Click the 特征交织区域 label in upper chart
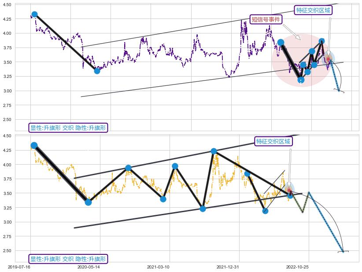 (x=313, y=10)
